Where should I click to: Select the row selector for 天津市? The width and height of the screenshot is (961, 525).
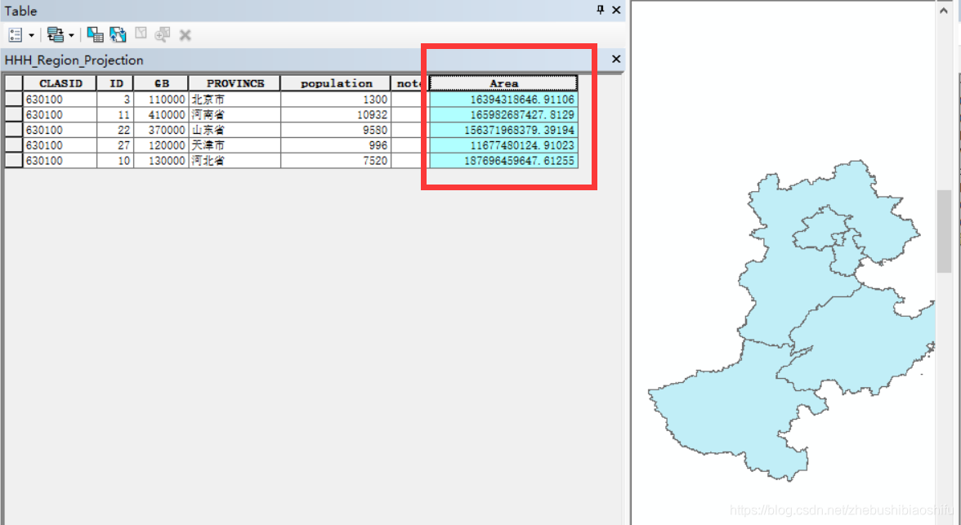(x=13, y=145)
